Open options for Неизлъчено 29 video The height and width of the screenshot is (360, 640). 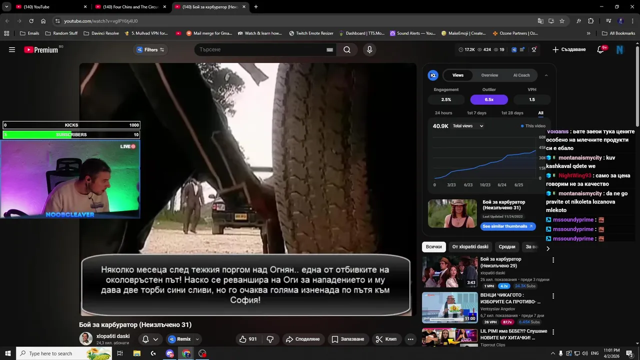tap(553, 260)
